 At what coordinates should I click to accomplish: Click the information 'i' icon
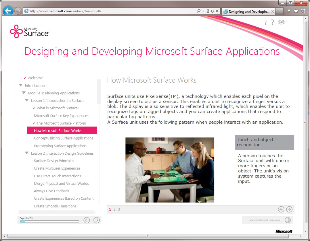click(266, 22)
